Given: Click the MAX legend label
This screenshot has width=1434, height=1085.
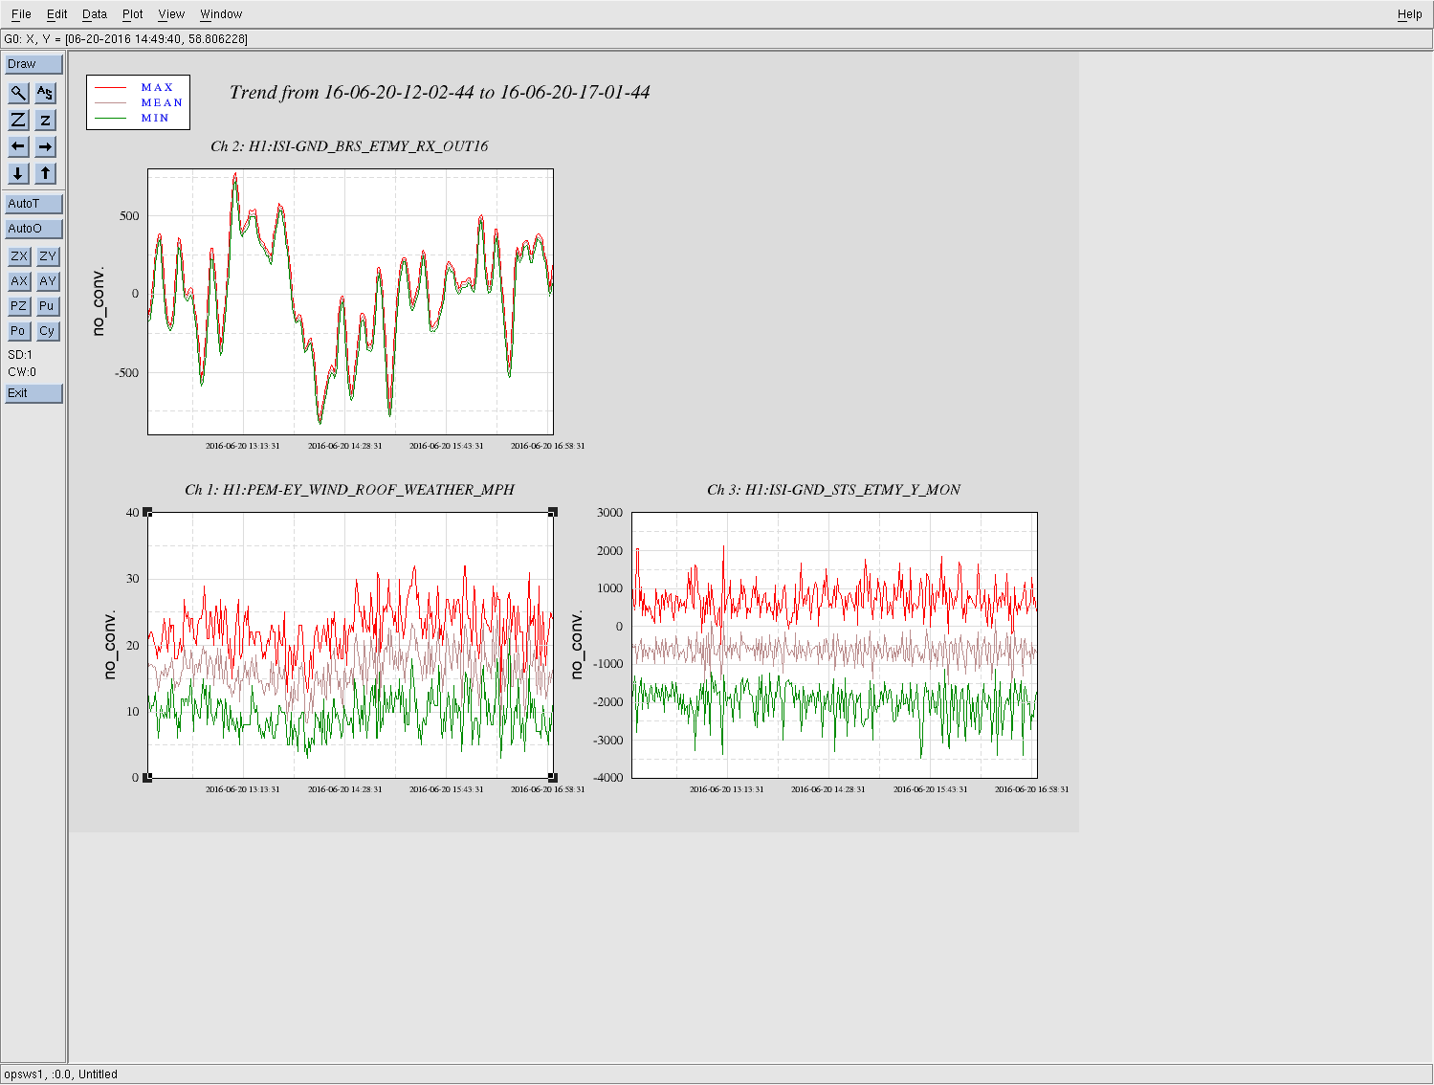Looking at the screenshot, I should click(x=157, y=87).
